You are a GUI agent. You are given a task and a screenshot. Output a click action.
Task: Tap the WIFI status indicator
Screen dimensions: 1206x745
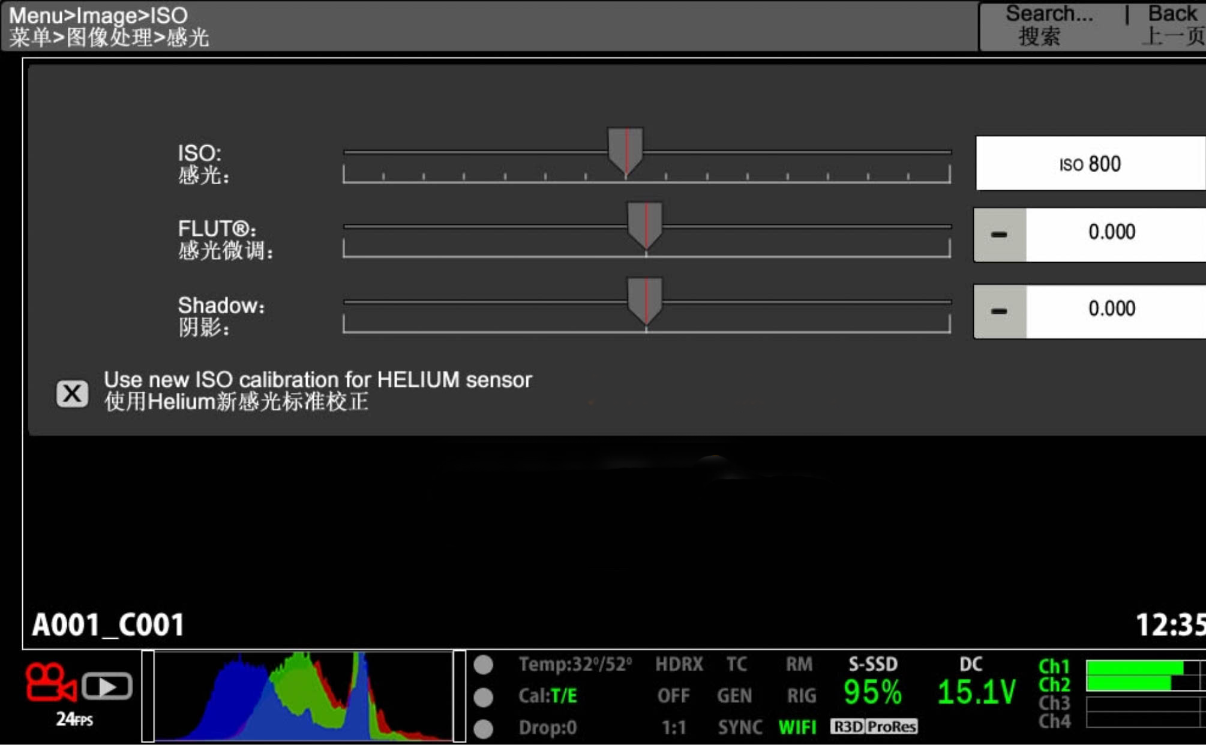pyautogui.click(x=797, y=727)
